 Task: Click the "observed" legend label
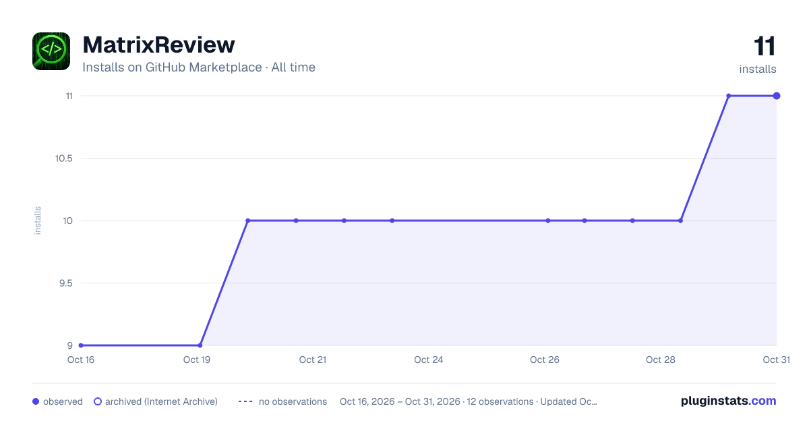tap(63, 401)
